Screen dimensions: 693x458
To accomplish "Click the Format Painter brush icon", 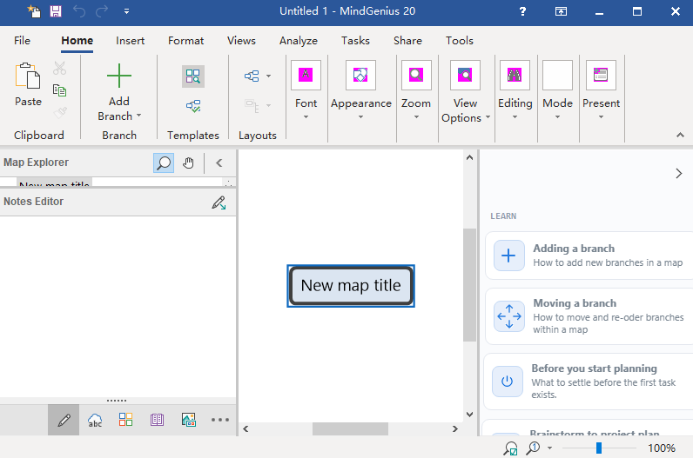I will pyautogui.click(x=60, y=112).
